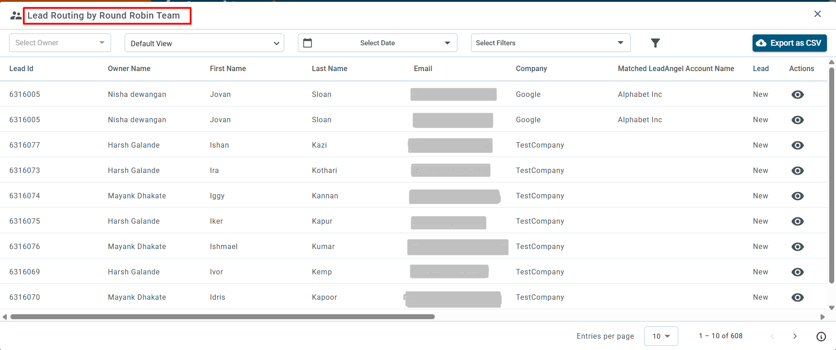Click the horizontal scrollbar thumb
This screenshot has width=836, height=350.
coord(223,317)
